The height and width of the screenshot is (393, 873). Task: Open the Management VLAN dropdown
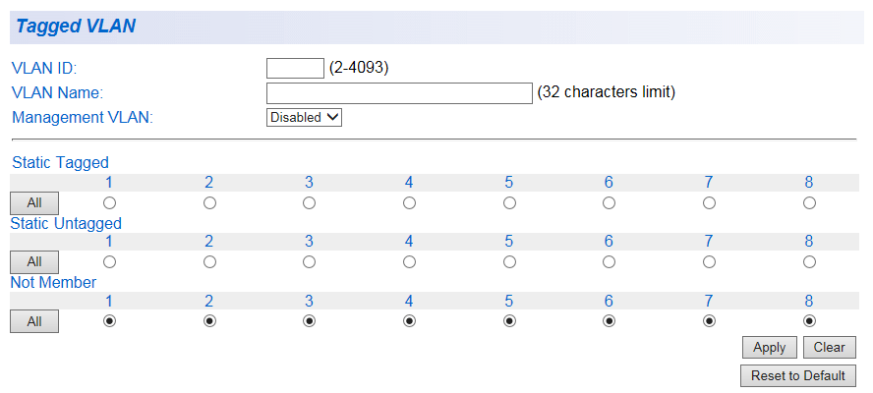pos(305,117)
